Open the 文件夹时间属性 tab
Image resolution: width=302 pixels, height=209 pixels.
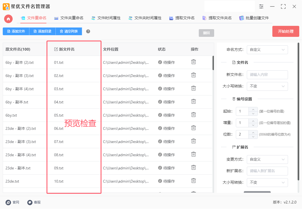click(x=145, y=18)
